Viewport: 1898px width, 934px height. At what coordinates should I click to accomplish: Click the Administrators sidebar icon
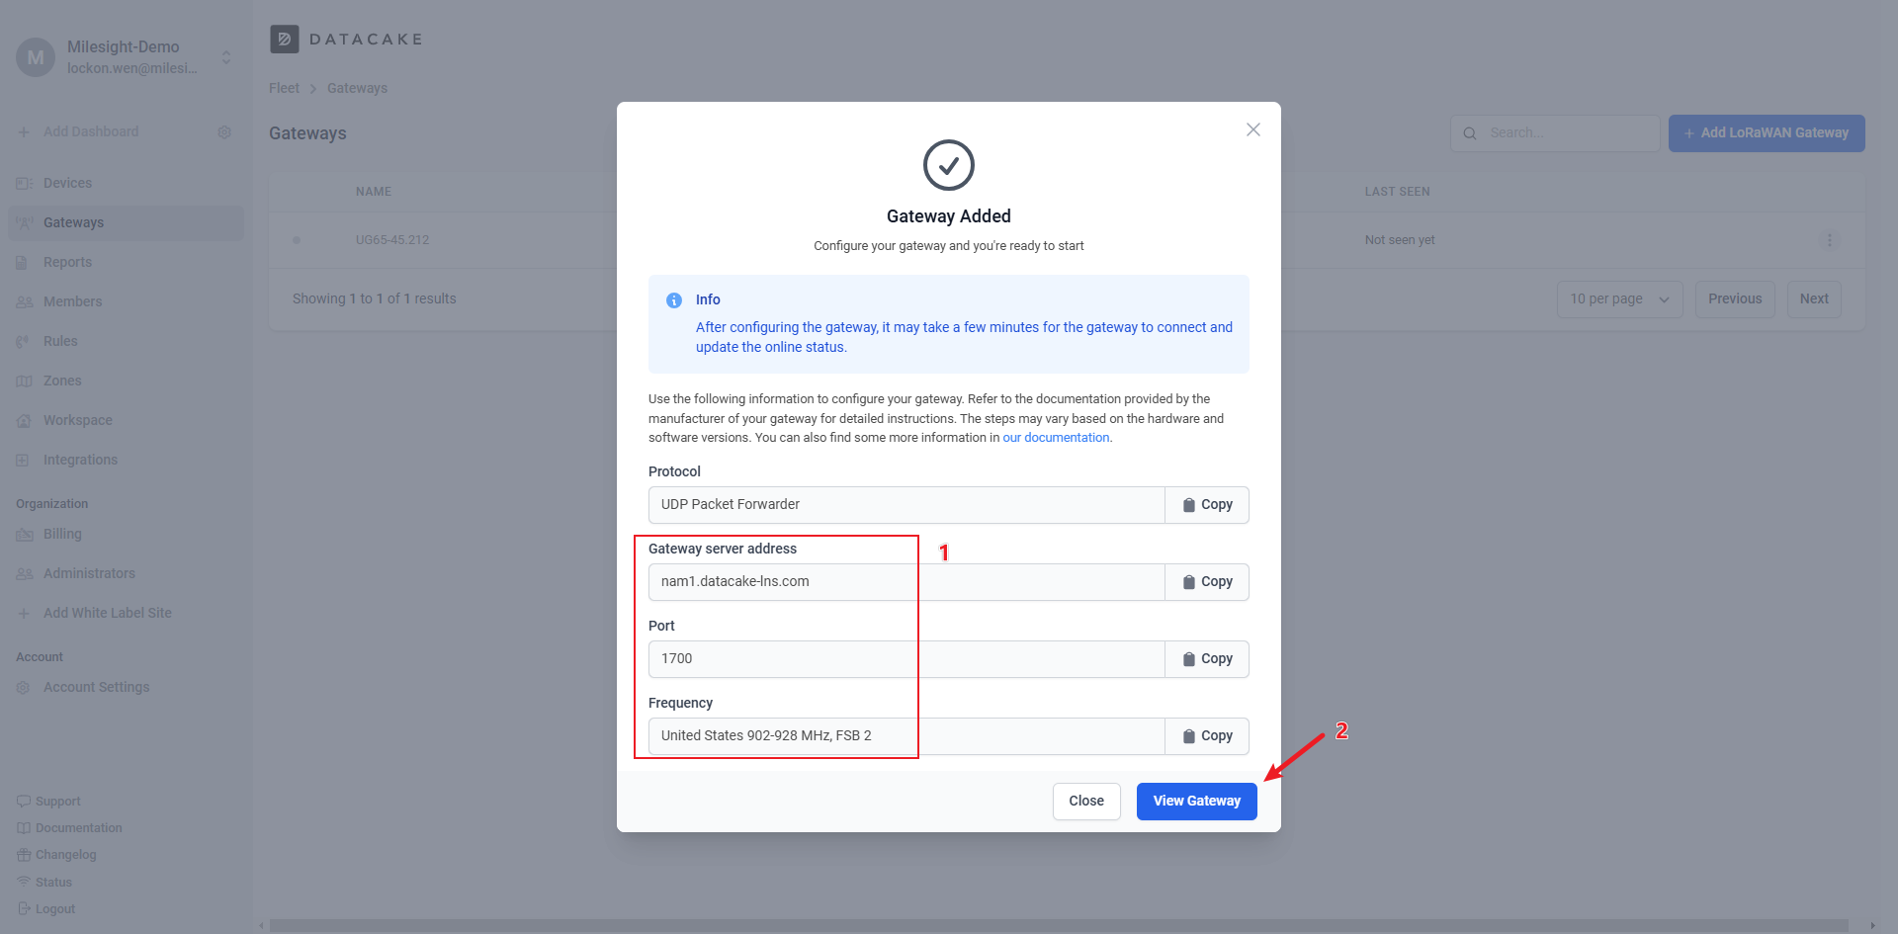coord(24,574)
